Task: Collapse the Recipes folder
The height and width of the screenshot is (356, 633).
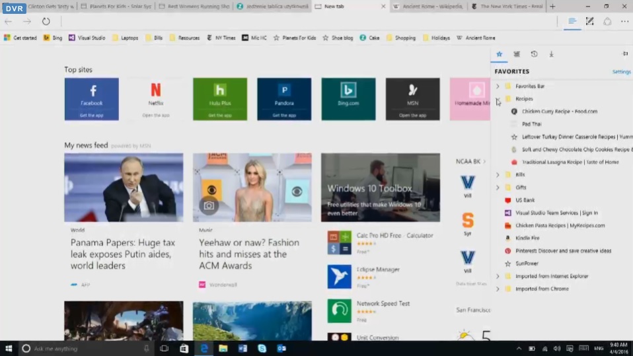Action: [498, 99]
